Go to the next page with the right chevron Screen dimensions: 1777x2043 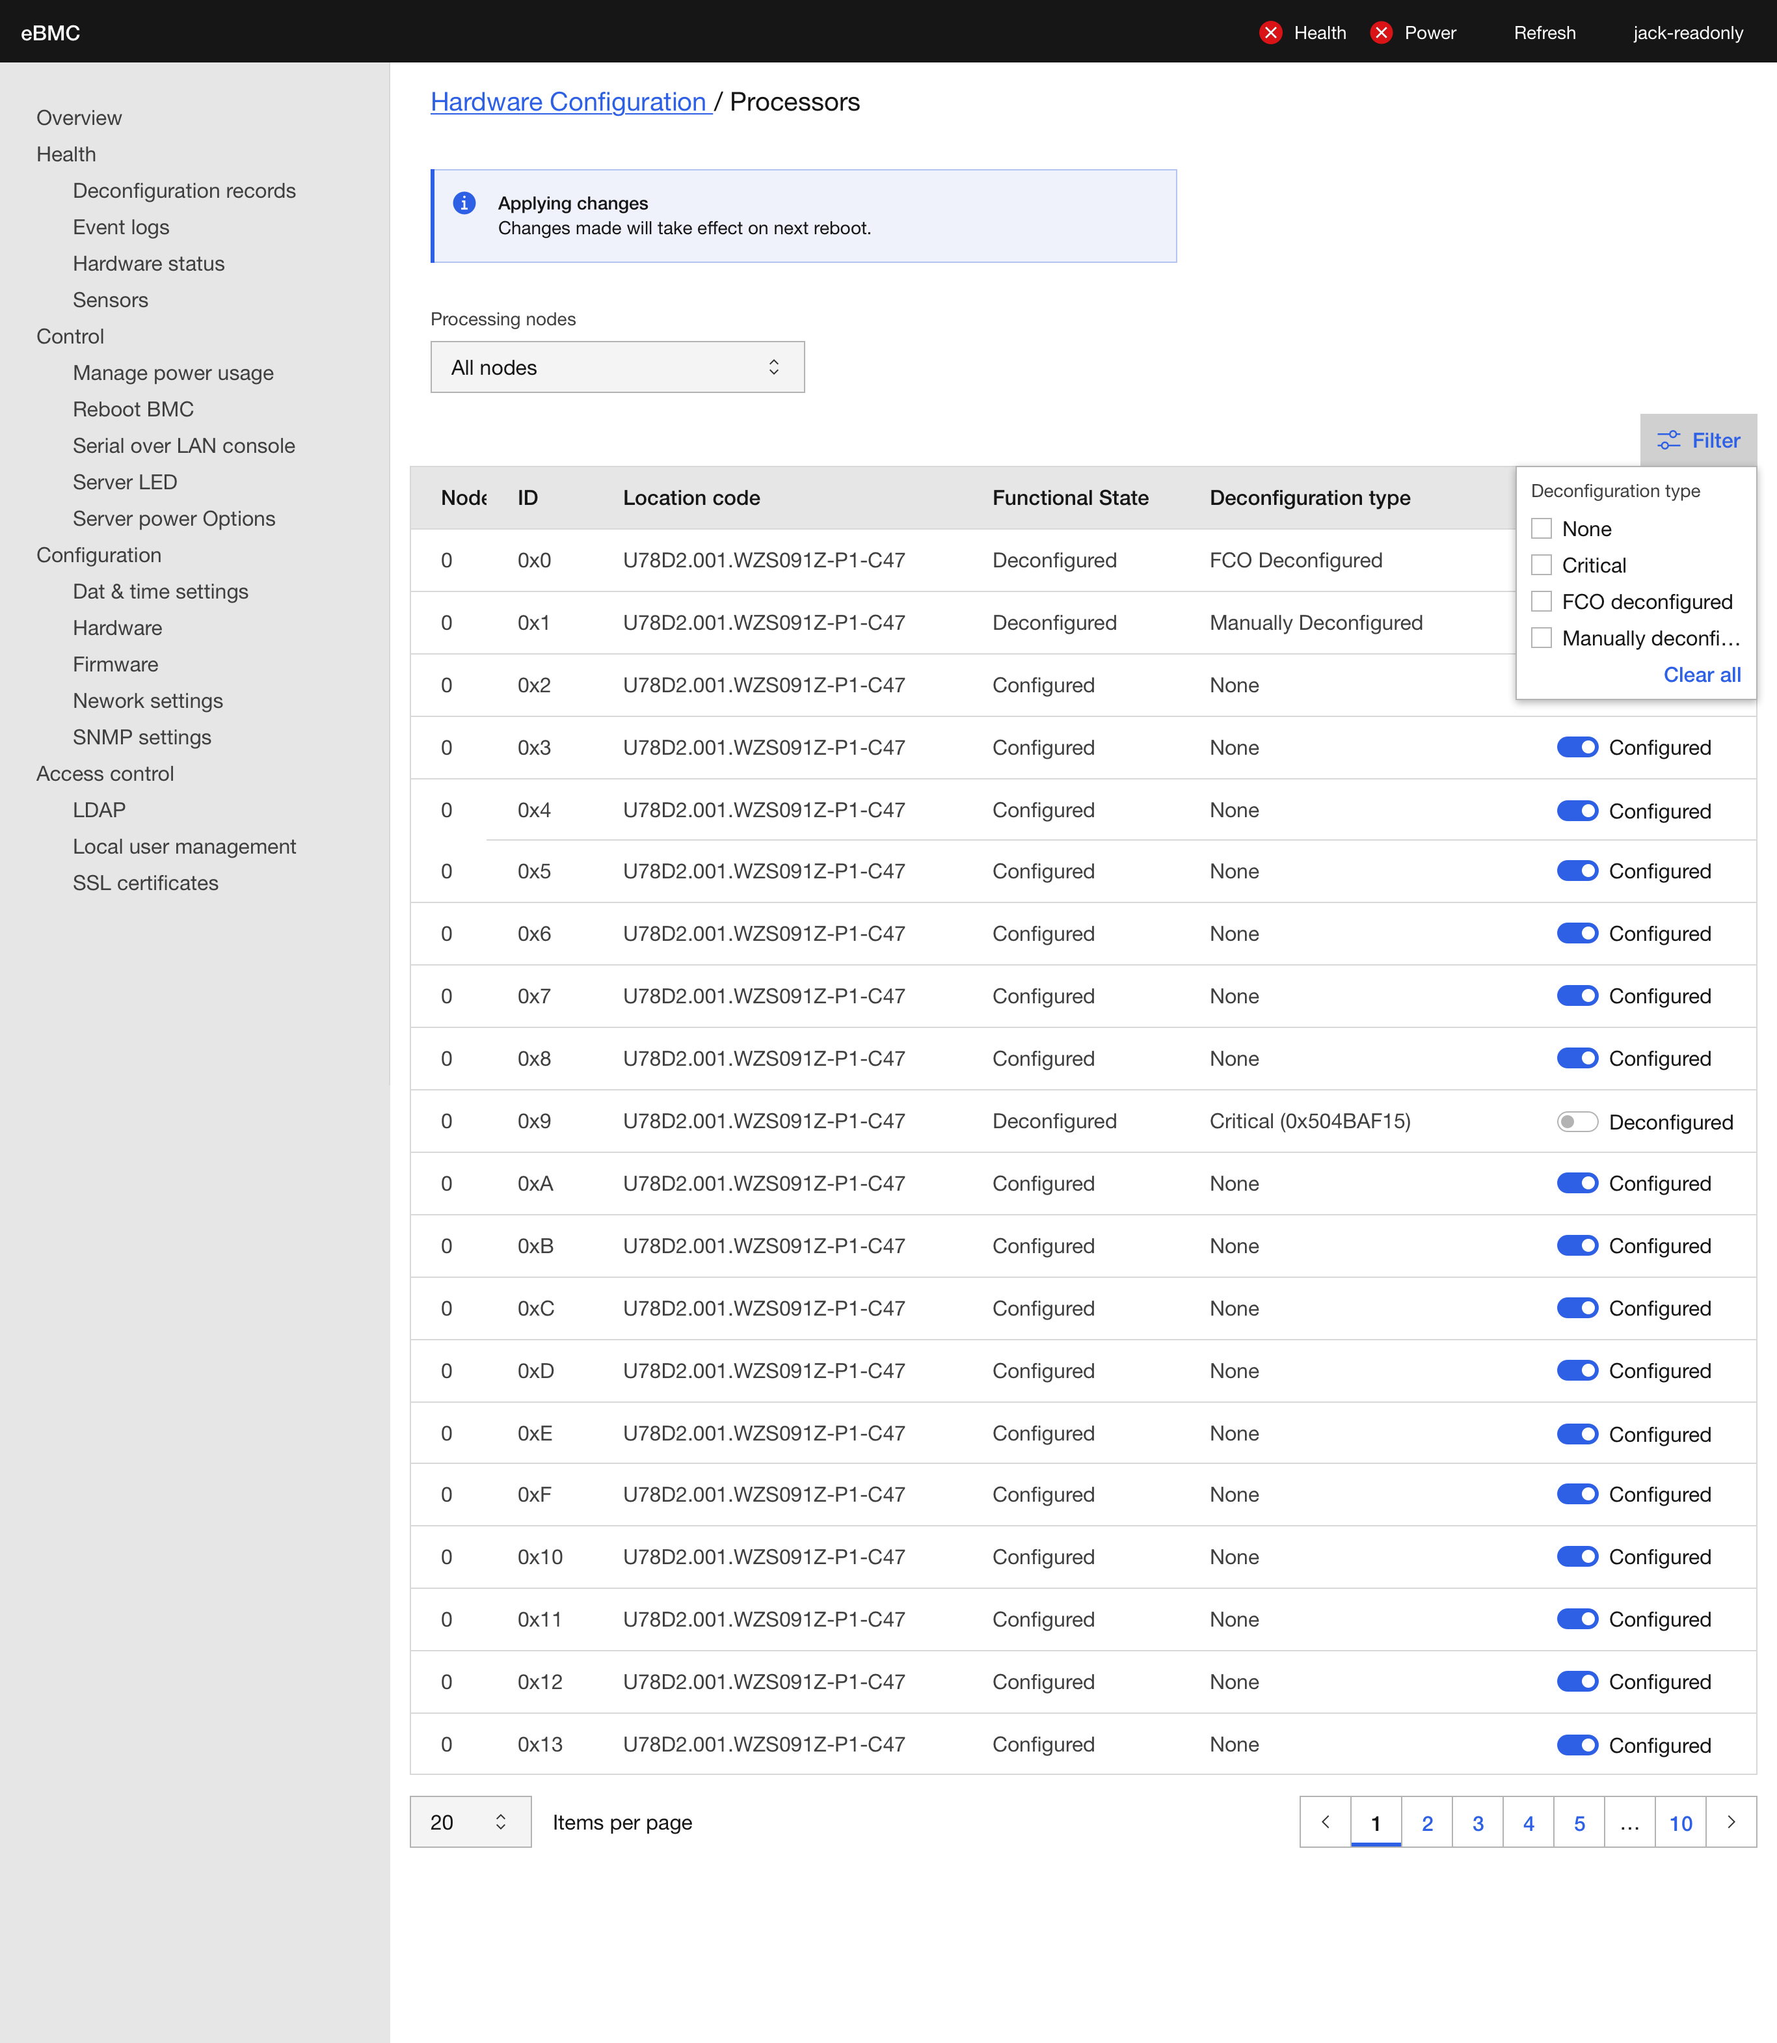coord(1731,1822)
